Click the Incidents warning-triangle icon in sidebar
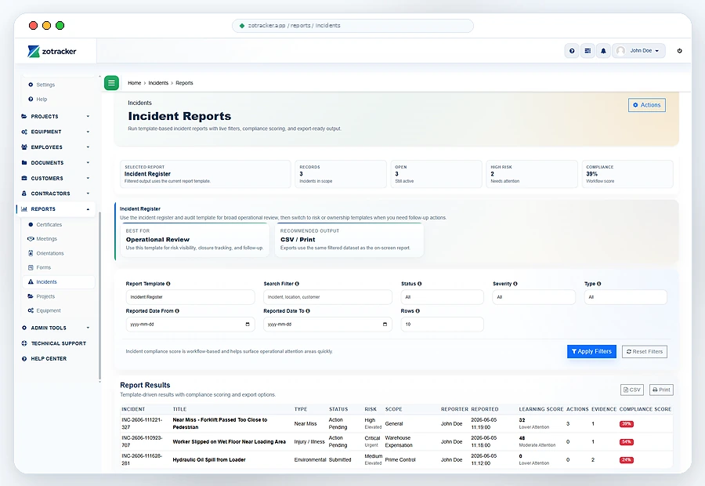 click(x=31, y=281)
